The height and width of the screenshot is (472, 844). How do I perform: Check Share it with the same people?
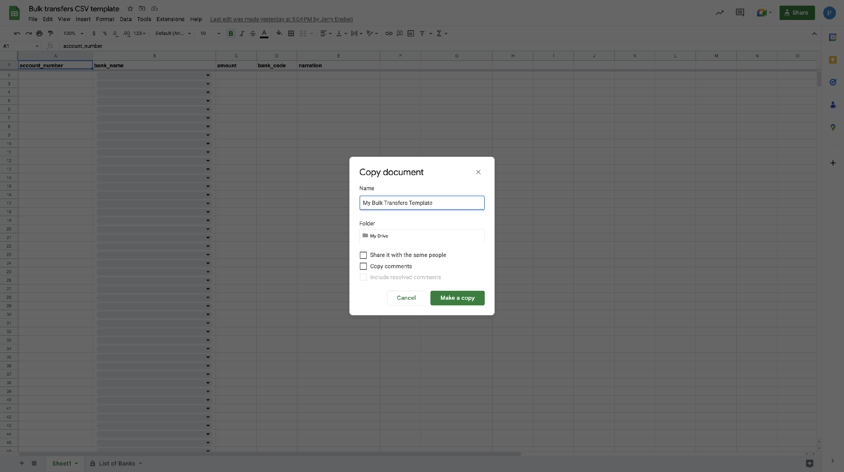pyautogui.click(x=363, y=255)
